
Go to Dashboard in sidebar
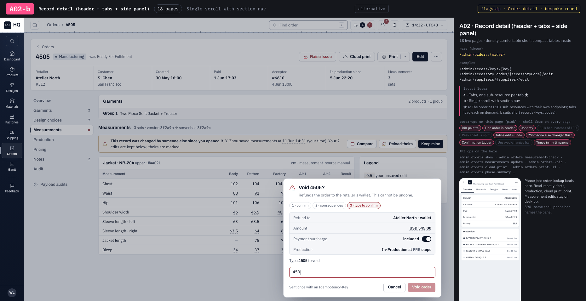pyautogui.click(x=12, y=56)
